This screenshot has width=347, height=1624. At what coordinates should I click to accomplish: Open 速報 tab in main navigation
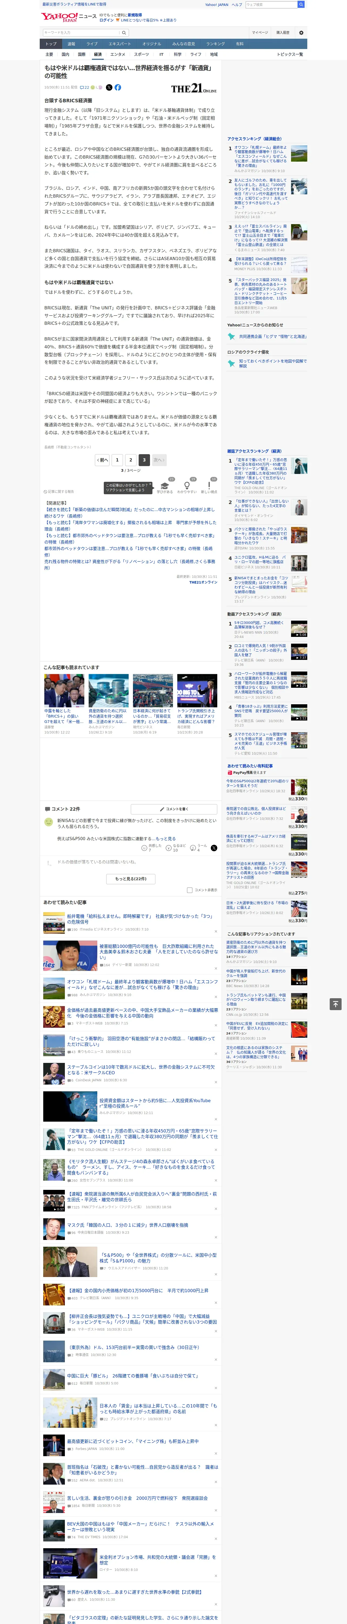71,44
